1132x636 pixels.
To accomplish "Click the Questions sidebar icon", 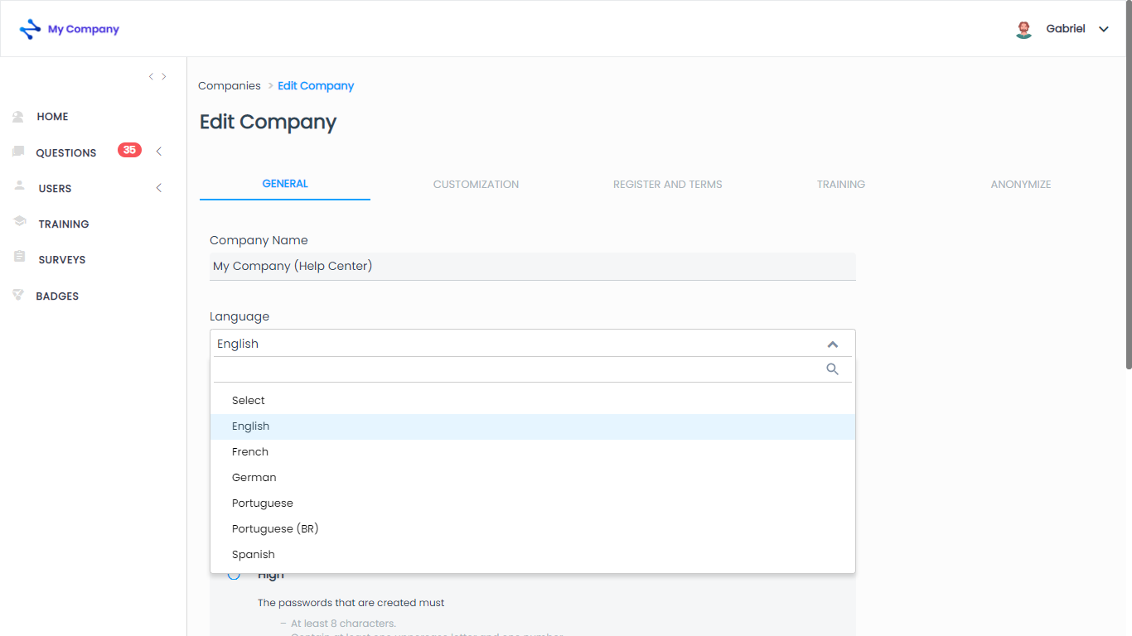I will (18, 152).
